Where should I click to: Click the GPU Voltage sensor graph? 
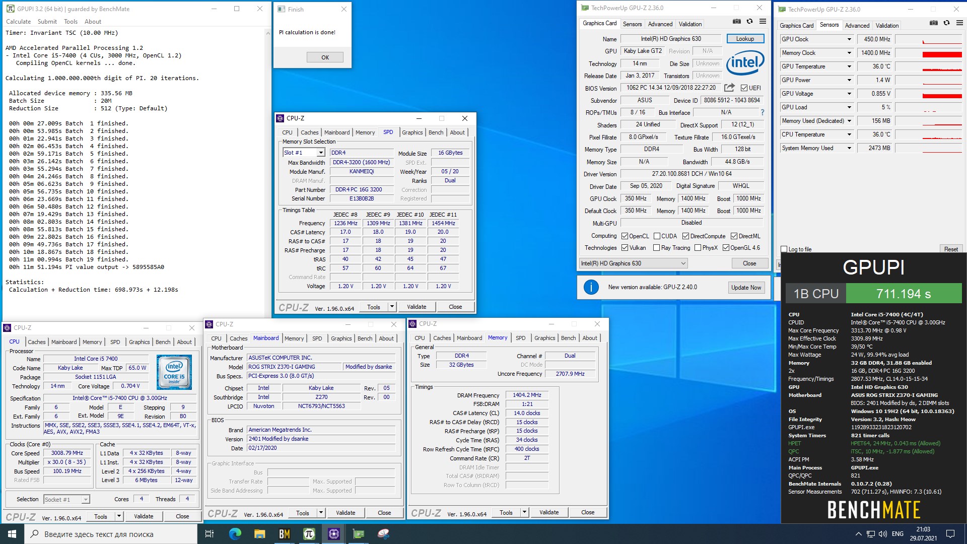[929, 94]
